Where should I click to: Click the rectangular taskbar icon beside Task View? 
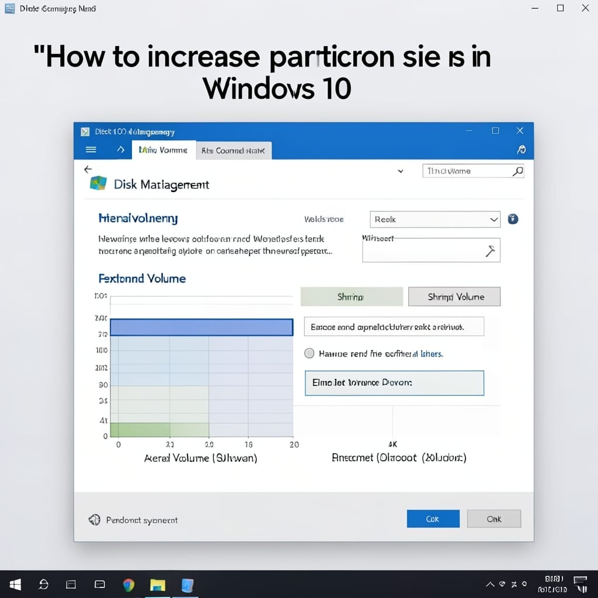tap(99, 584)
